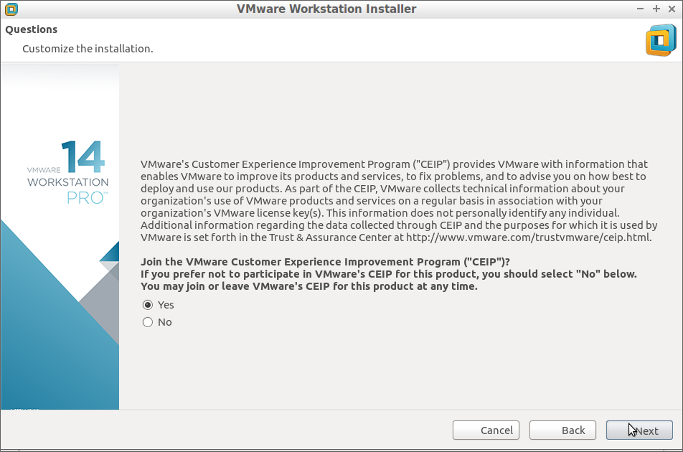683x452 pixels.
Task: Click the 'Join the VMware Customer Experience Improvement Program' question
Action: coord(325,262)
